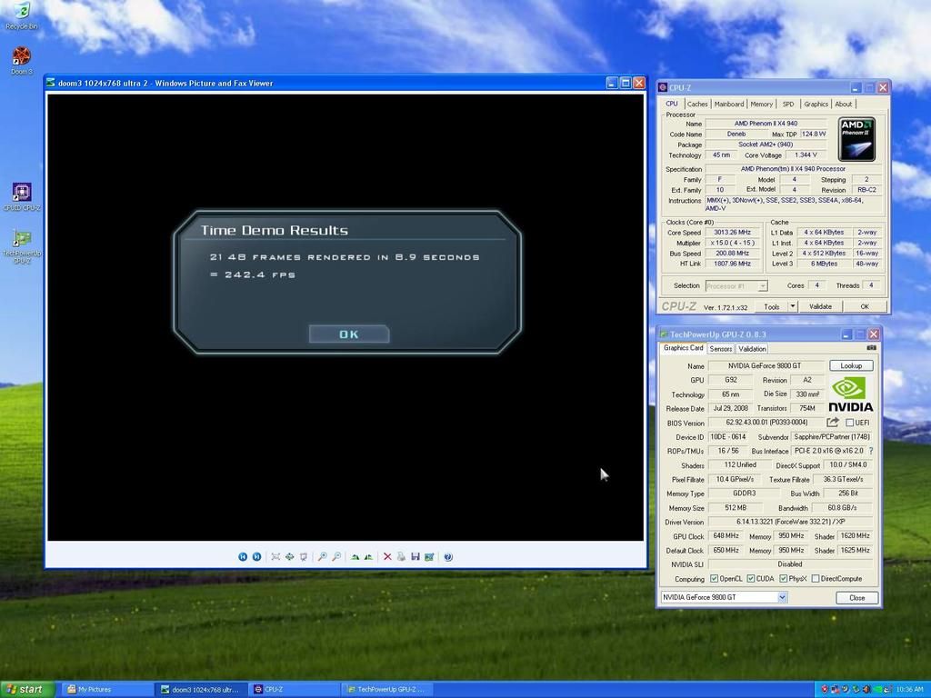The height and width of the screenshot is (698, 931).
Task: Delete the image with red X icon
Action: pyautogui.click(x=387, y=557)
